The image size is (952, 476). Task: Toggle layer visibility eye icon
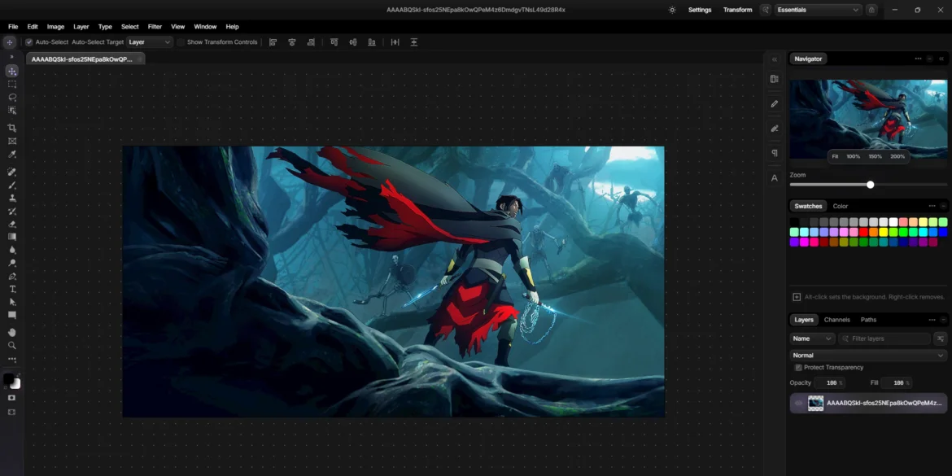click(798, 403)
